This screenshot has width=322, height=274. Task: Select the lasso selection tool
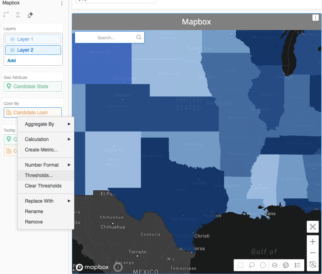coord(252,265)
